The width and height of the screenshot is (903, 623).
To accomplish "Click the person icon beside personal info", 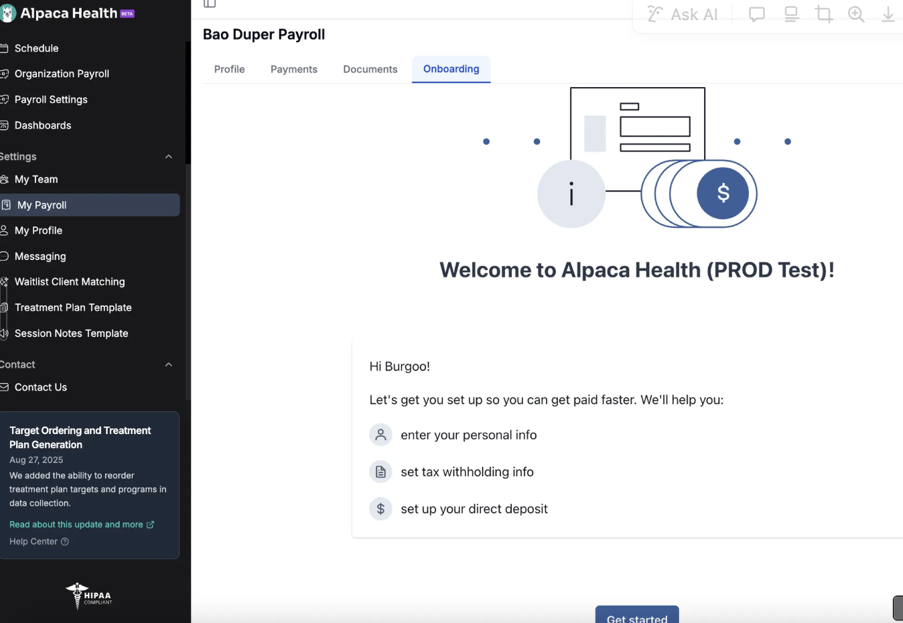I will [380, 435].
